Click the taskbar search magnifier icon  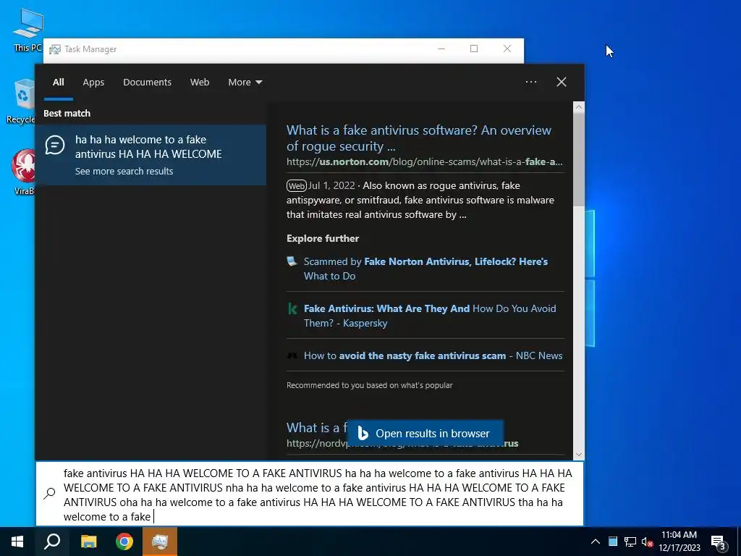tap(52, 542)
